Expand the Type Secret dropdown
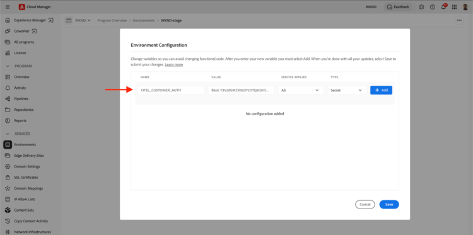This screenshot has height=235, width=473. tap(347, 90)
